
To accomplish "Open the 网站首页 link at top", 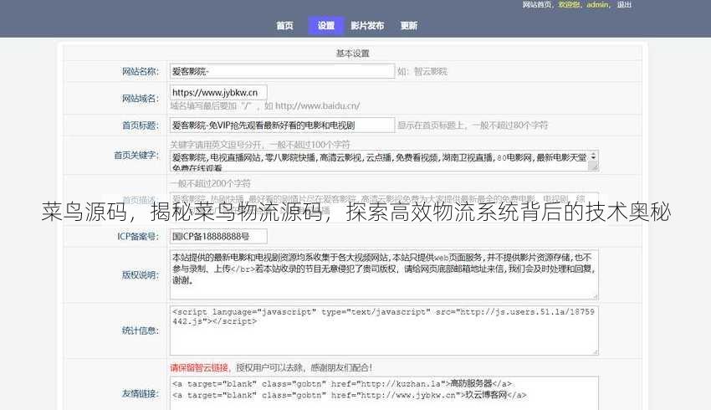I will click(x=537, y=4).
